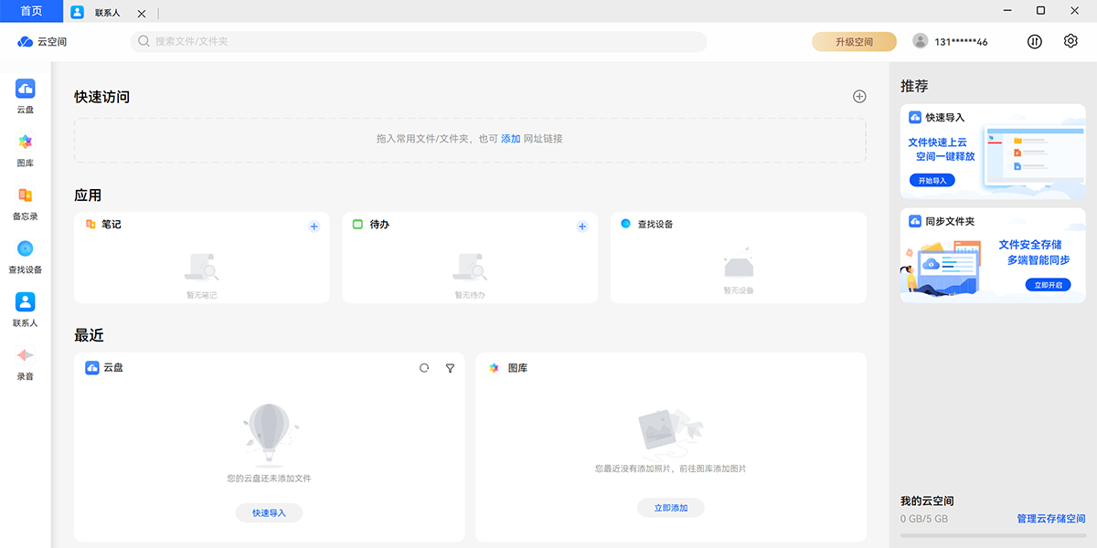Open the 云盘 filter options
This screenshot has width=1097, height=548.
(x=450, y=368)
